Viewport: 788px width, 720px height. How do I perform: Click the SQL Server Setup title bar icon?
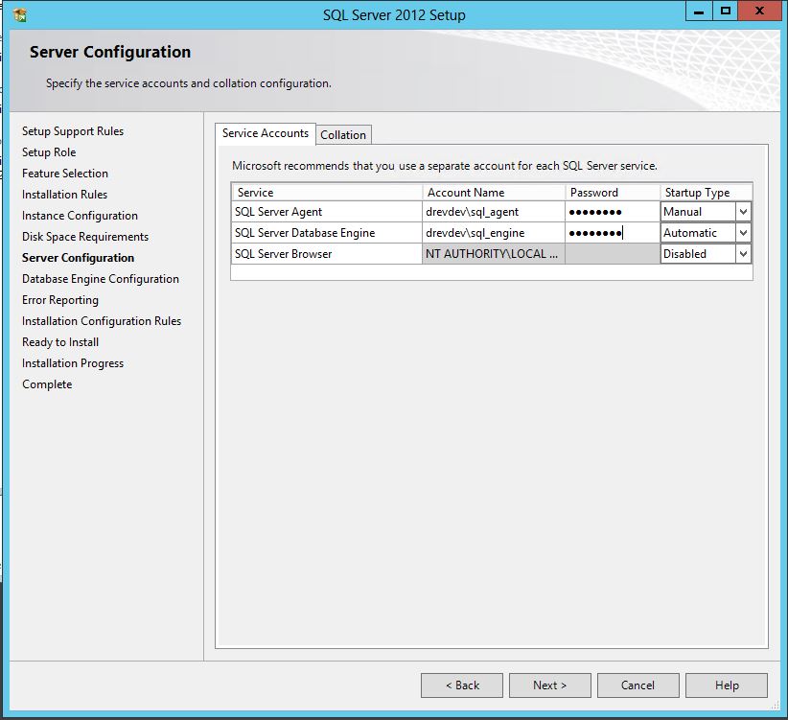click(20, 15)
